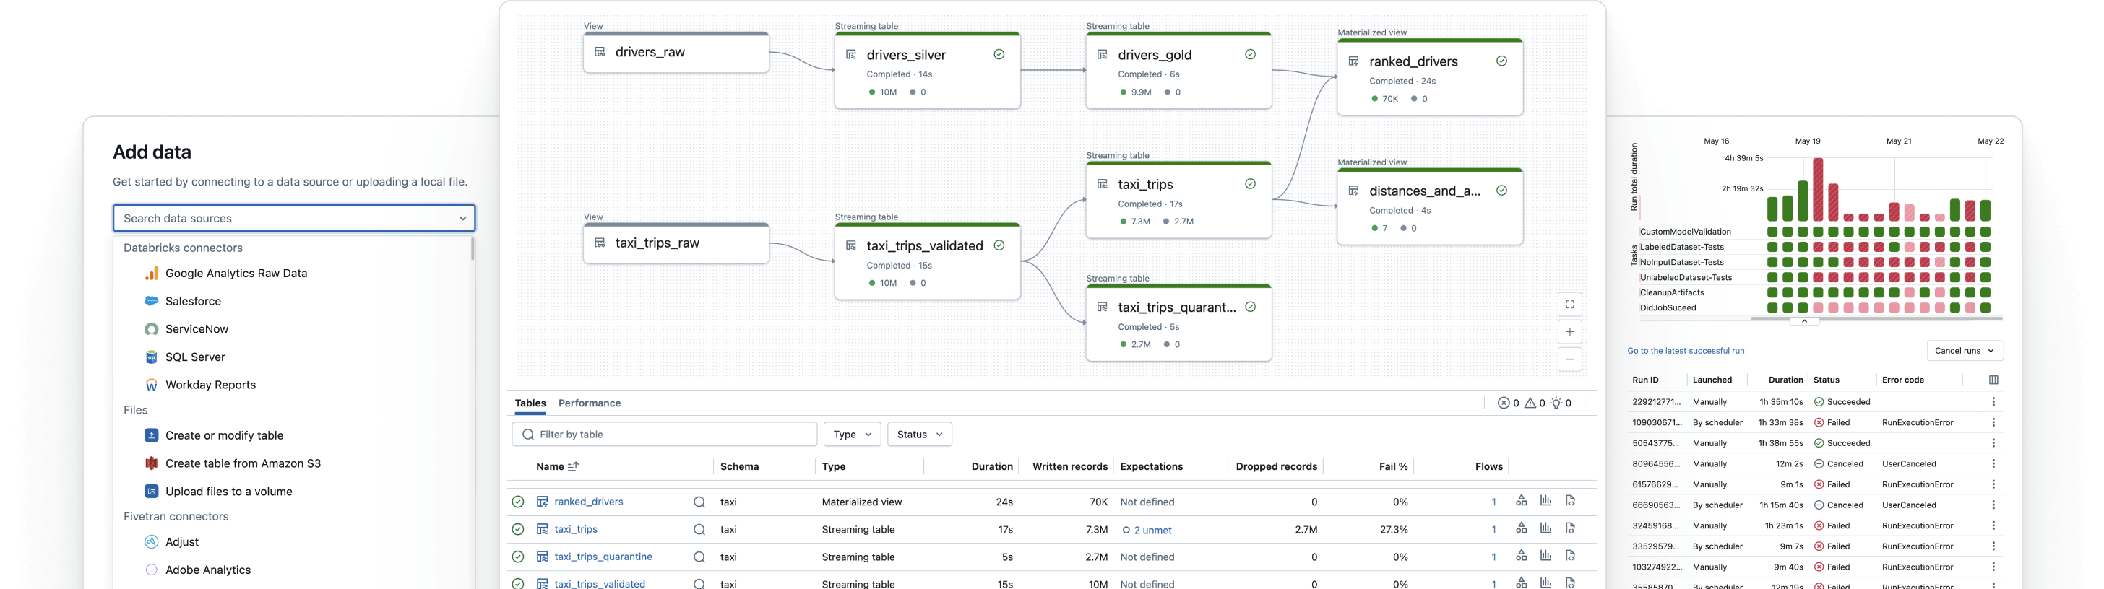Viewport: 2104px width, 589px height.
Task: Open the Status filter dropdown
Action: [919, 435]
